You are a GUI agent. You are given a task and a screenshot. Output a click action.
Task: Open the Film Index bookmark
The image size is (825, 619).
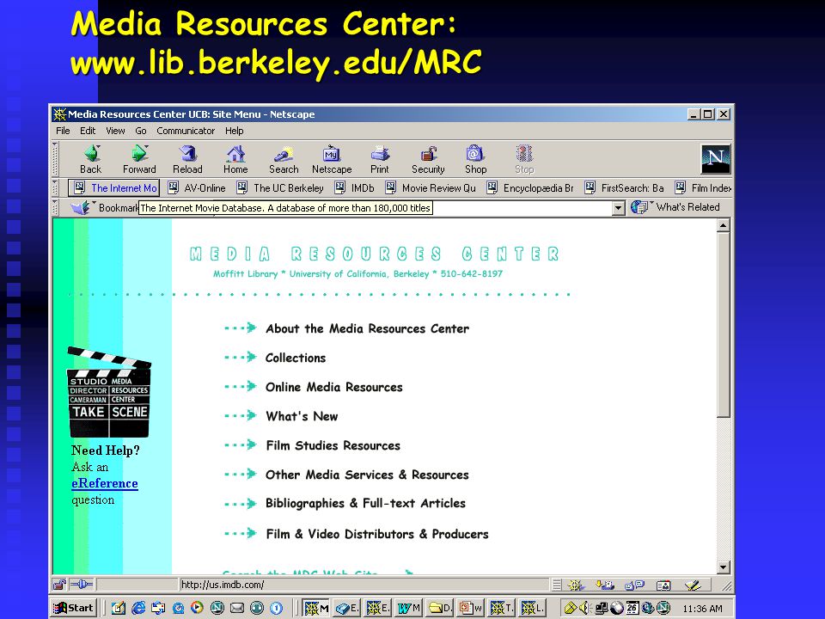click(703, 188)
